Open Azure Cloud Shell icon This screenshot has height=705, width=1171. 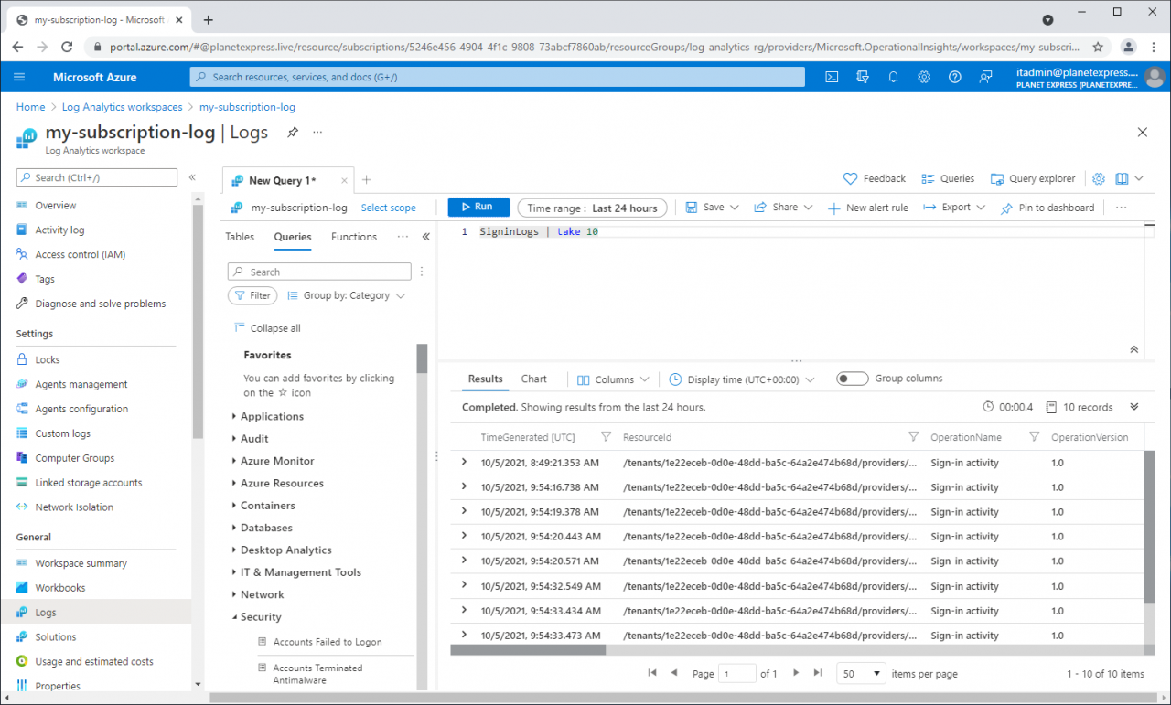832,77
